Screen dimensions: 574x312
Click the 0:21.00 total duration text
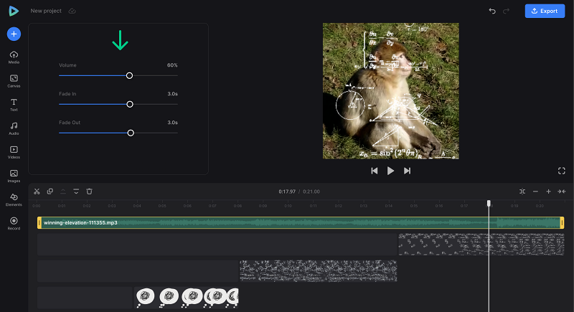311,192
